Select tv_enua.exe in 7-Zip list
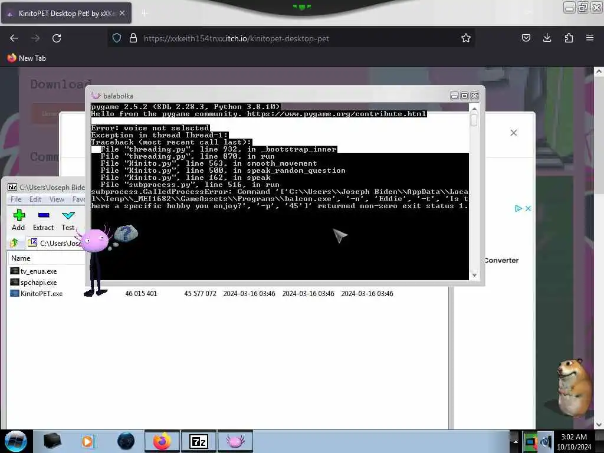The height and width of the screenshot is (453, 604). click(34, 271)
